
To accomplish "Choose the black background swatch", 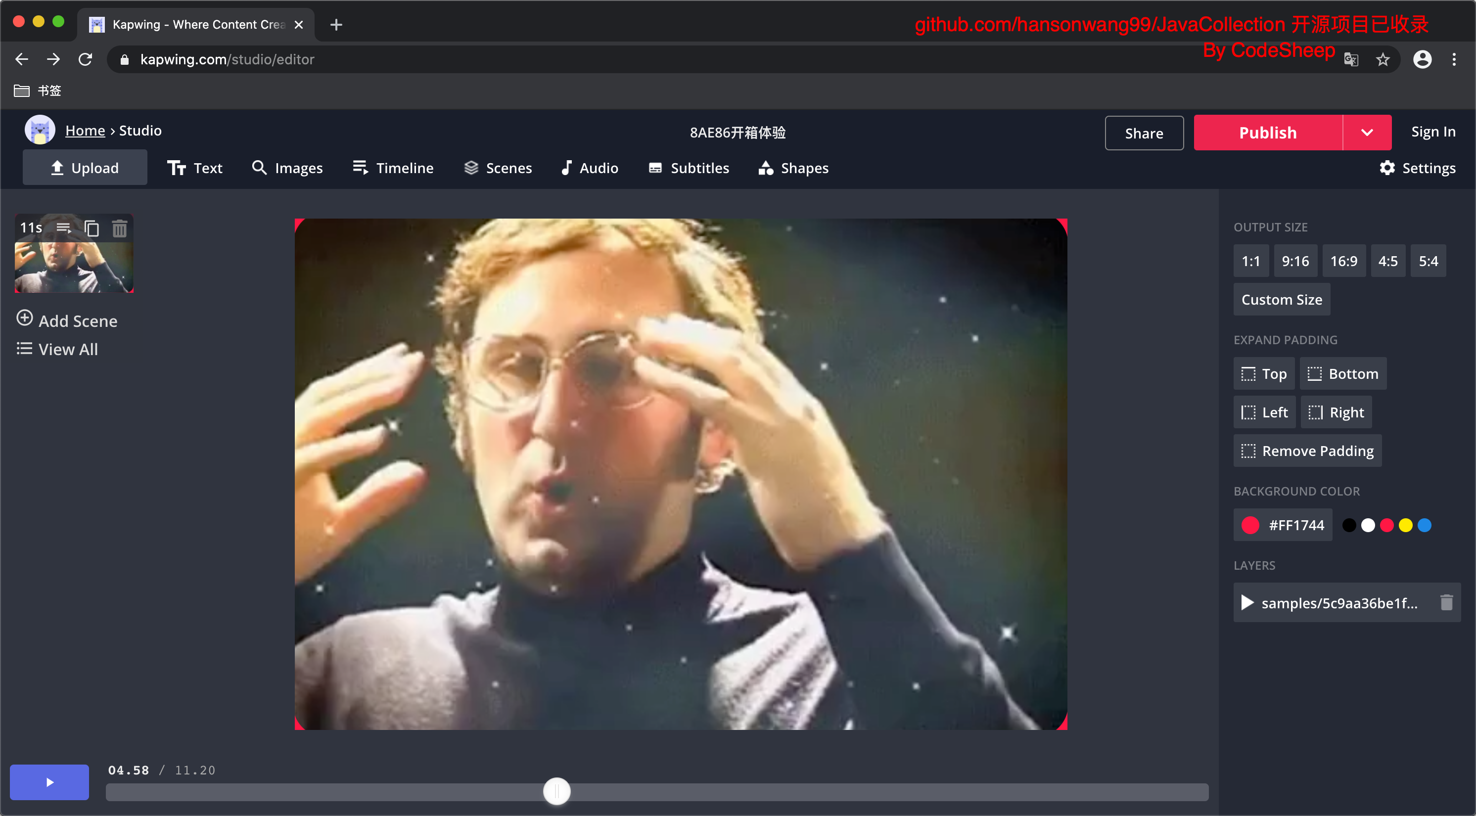I will coord(1349,525).
